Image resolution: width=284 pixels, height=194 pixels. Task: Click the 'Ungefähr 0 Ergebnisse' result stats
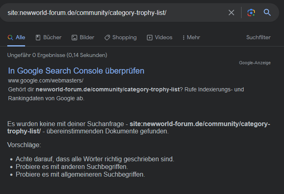coord(57,55)
